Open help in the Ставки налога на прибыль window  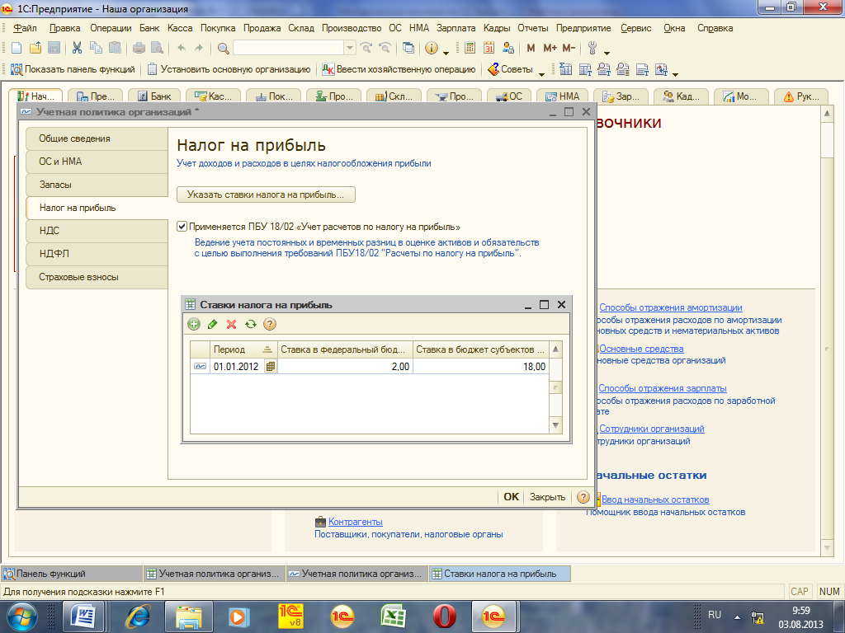[x=270, y=324]
